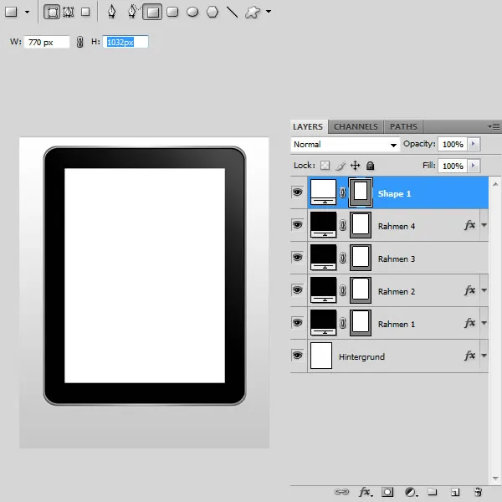This screenshot has height=502, width=502.
Task: Hide the Shape 1 layer
Action: click(297, 192)
